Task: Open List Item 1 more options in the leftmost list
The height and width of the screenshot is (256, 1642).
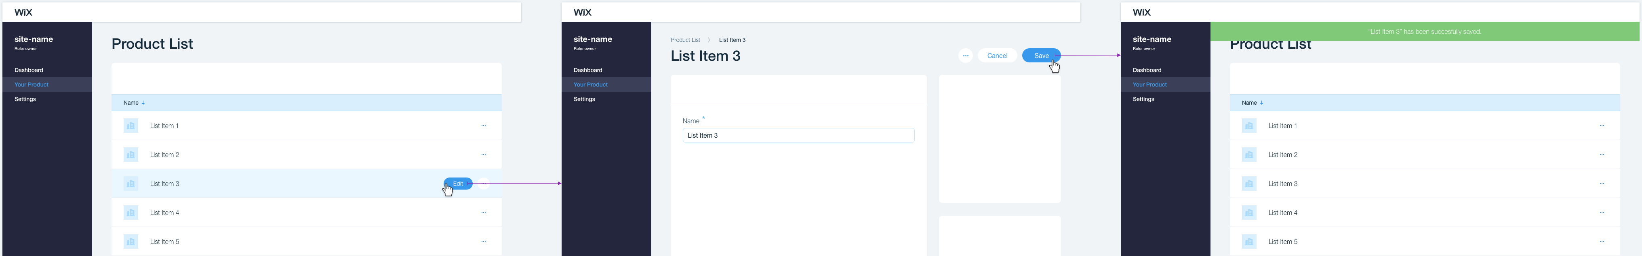Action: pyautogui.click(x=483, y=126)
